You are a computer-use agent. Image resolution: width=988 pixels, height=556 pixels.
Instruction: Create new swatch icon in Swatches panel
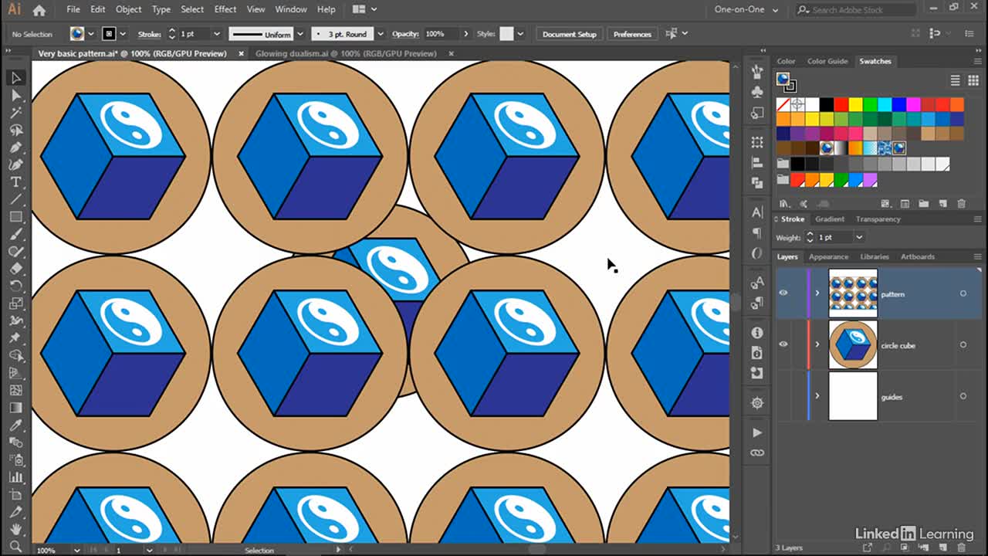pyautogui.click(x=942, y=204)
